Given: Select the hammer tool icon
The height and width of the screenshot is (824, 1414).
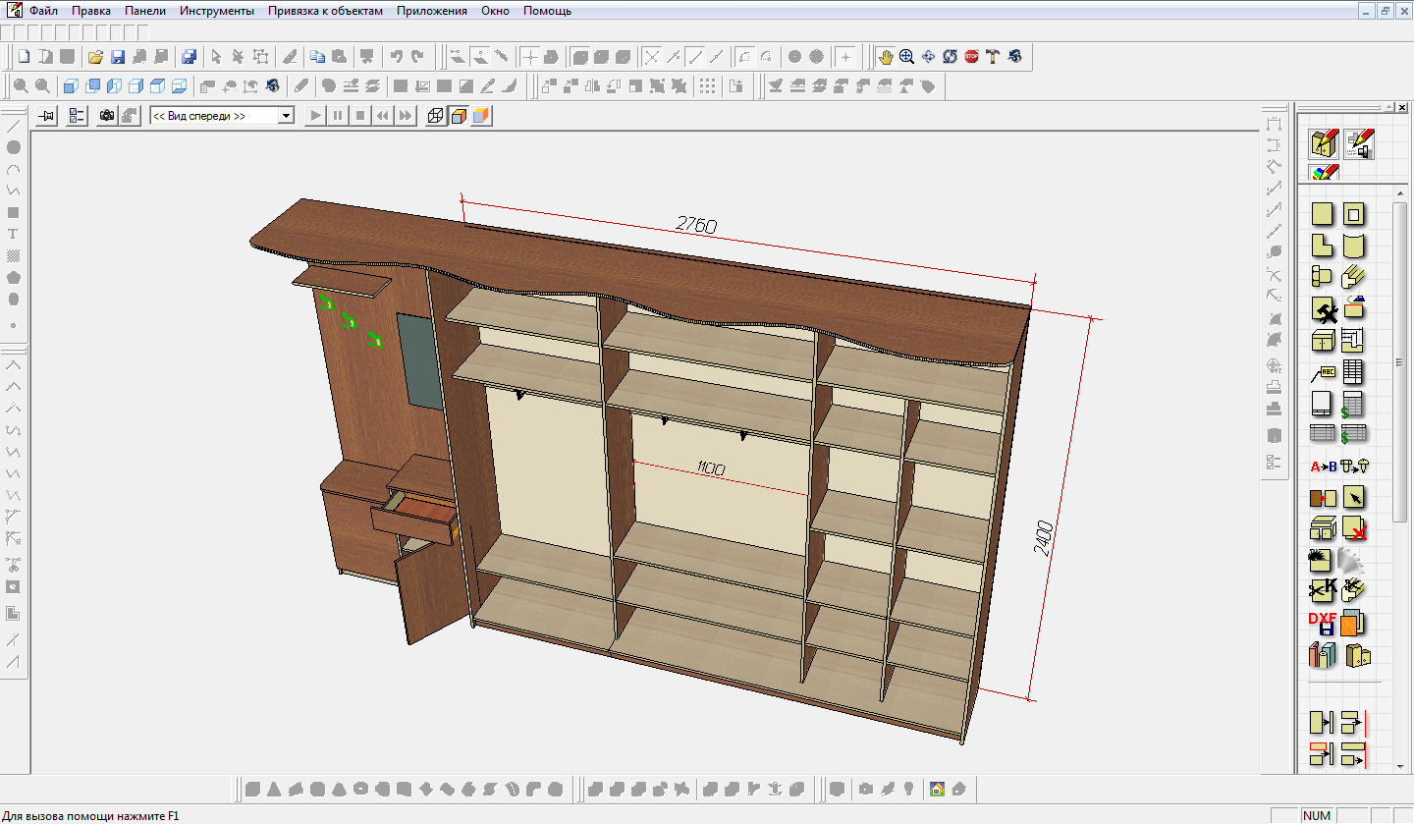Looking at the screenshot, I should 993,57.
